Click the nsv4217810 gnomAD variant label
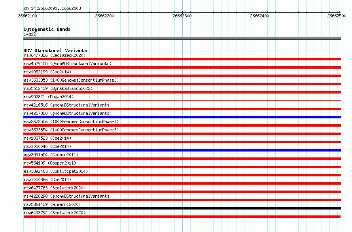 tap(68, 113)
